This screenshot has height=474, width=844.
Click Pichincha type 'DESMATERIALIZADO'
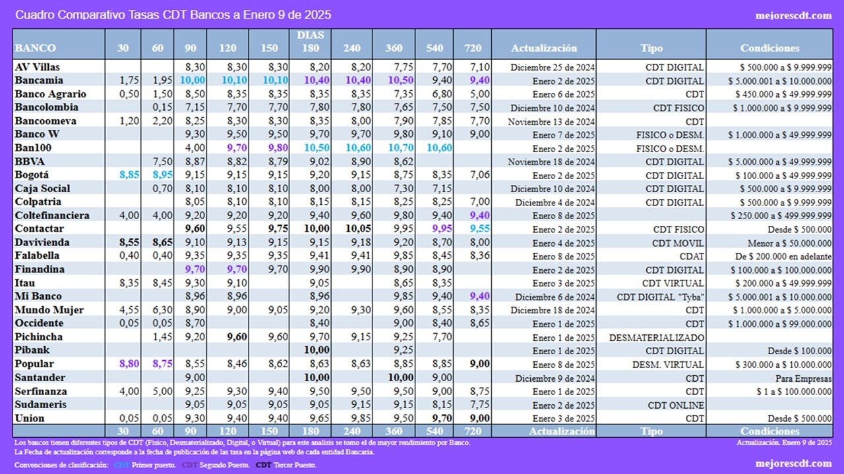[657, 338]
